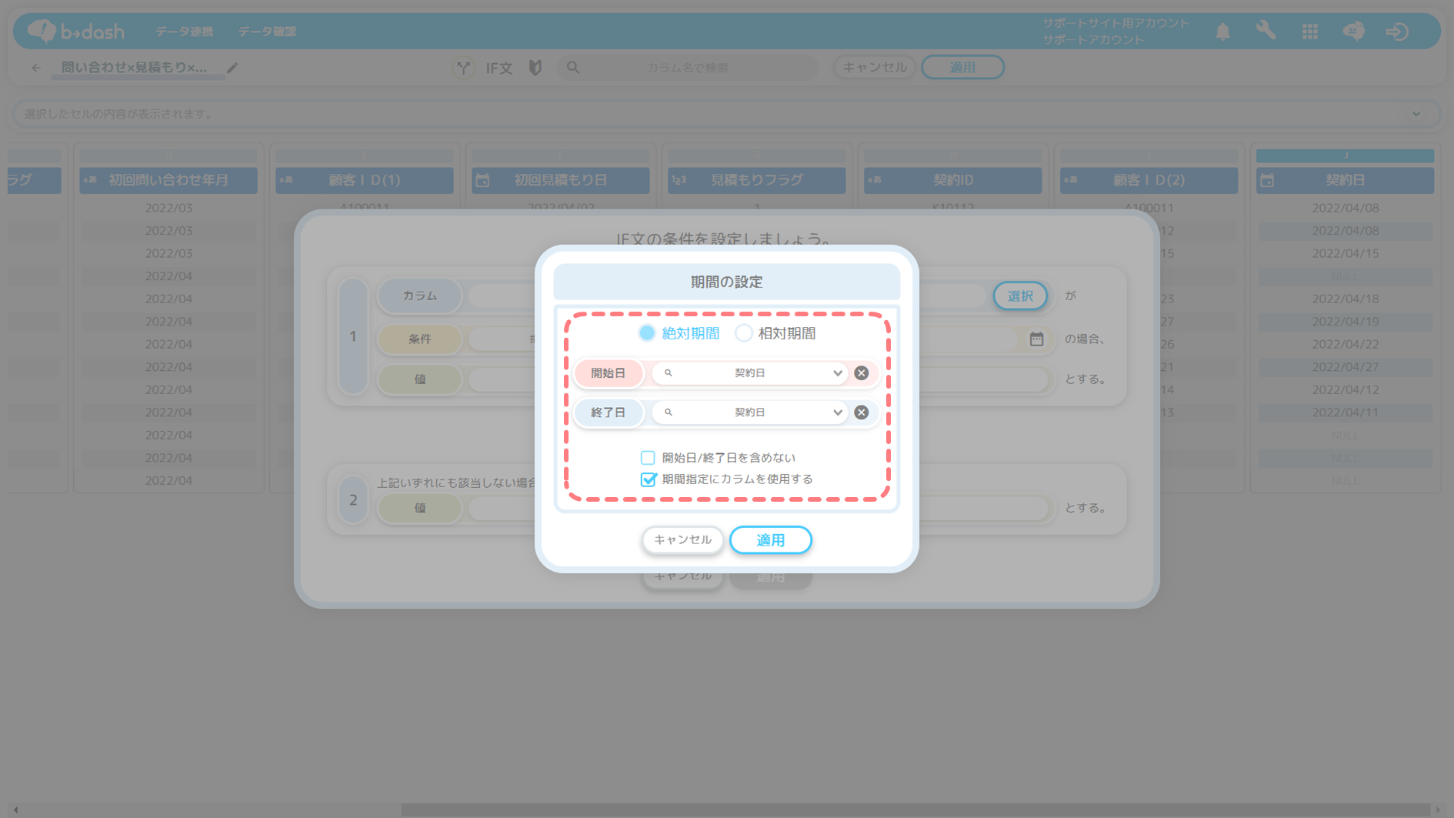Click the beginner guide mark icon beside IF文
This screenshot has width=1454, height=818.
pyautogui.click(x=535, y=68)
